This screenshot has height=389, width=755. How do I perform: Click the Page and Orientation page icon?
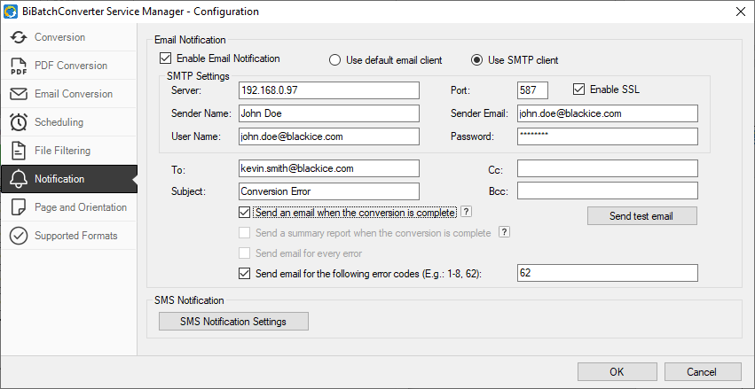[x=19, y=207]
